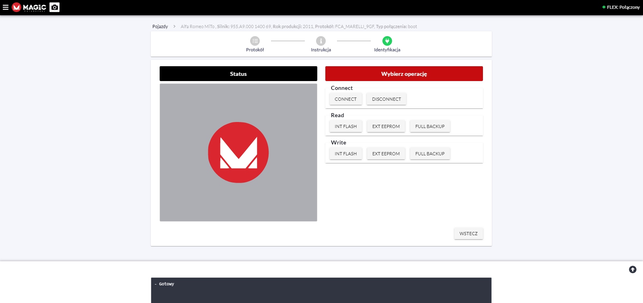
Task: Read FULL BACKUP from the ECU
Action: 430,126
